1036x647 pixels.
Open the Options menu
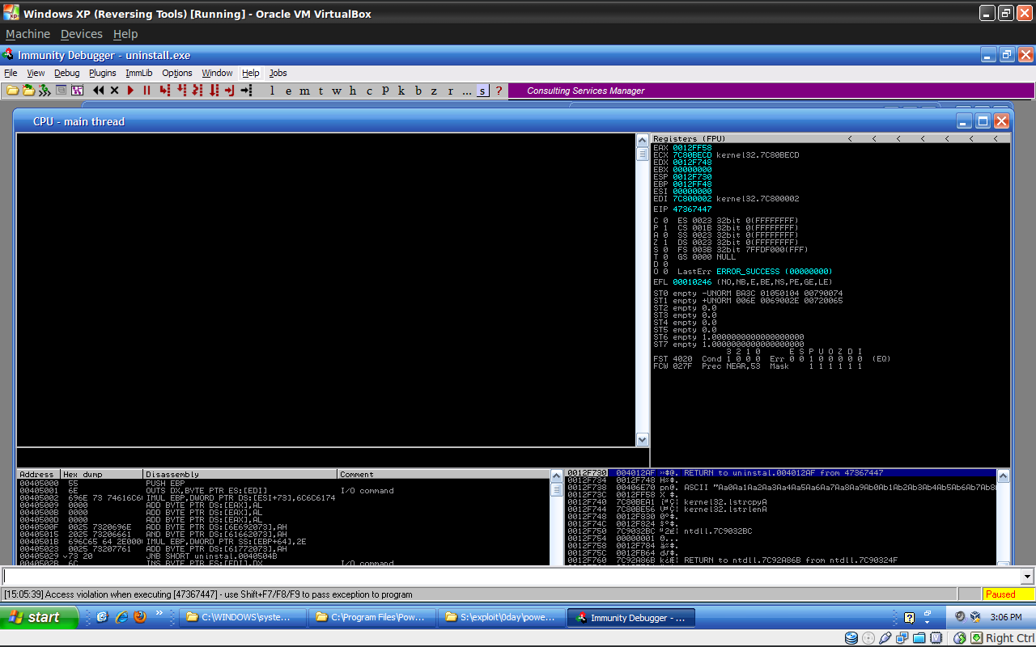coord(177,73)
